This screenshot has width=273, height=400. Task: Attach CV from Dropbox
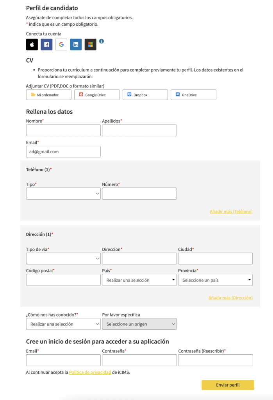point(145,95)
